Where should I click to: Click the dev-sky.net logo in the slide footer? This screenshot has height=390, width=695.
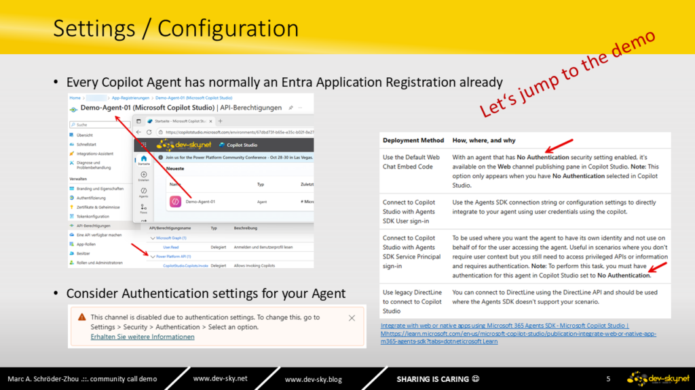point(658,378)
